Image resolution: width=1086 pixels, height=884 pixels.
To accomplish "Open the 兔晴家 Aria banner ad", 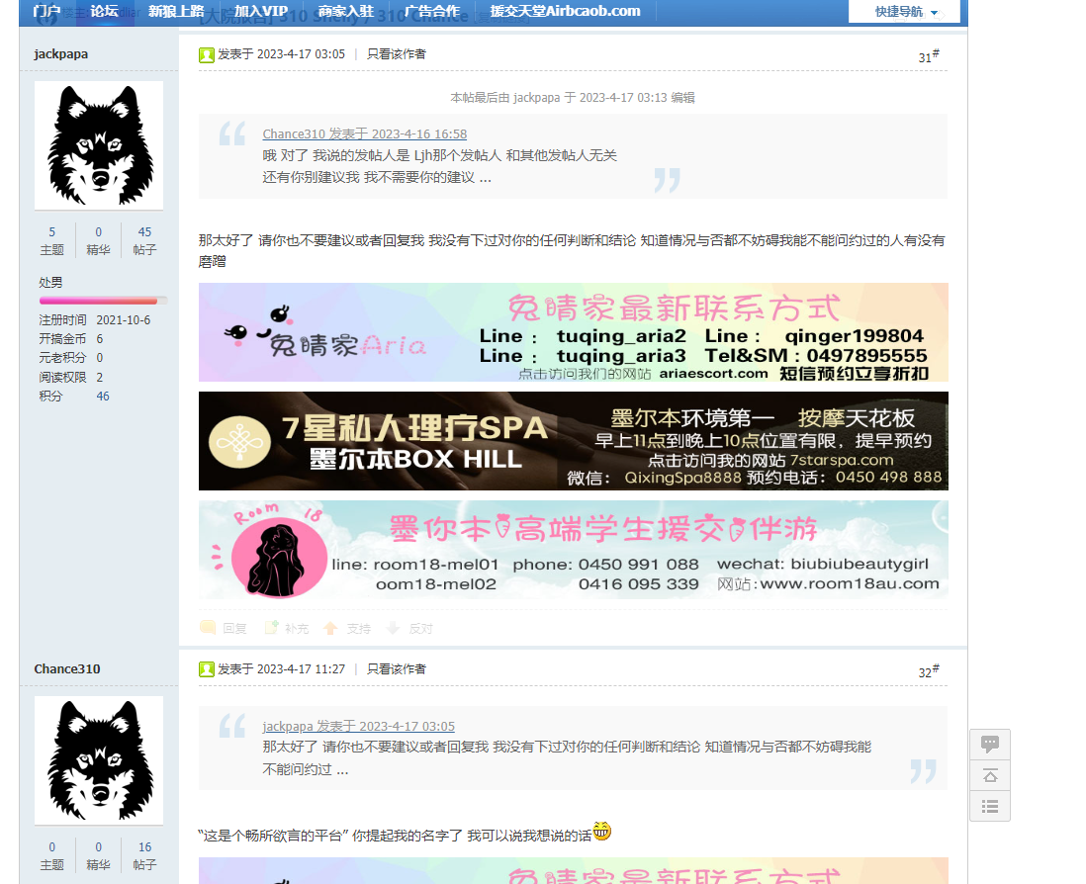I will click(574, 332).
